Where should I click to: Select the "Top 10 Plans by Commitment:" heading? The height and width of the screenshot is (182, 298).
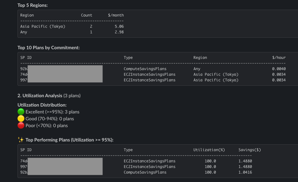tap(48, 48)
